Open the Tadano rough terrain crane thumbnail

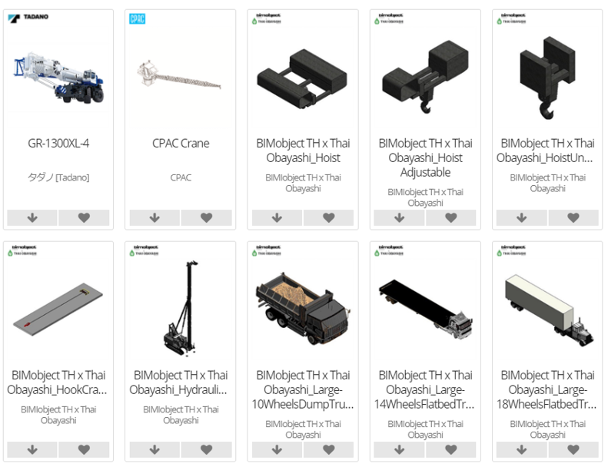tap(58, 77)
